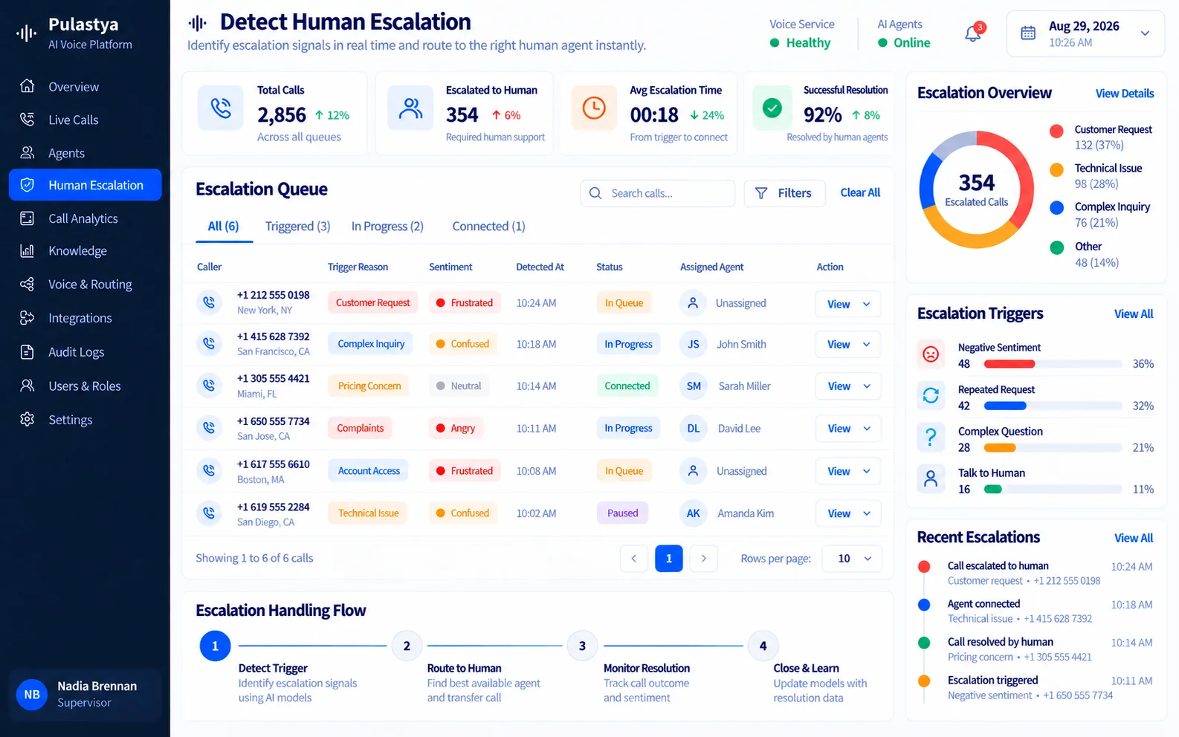Viewport: 1179px width, 737px height.
Task: Click the Repeated Request refresh icon
Action: tap(931, 396)
